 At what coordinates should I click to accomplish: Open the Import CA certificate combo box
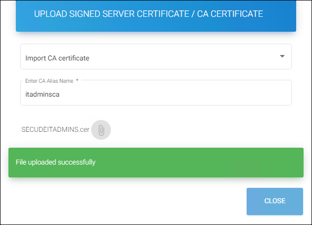pyautogui.click(x=156, y=57)
